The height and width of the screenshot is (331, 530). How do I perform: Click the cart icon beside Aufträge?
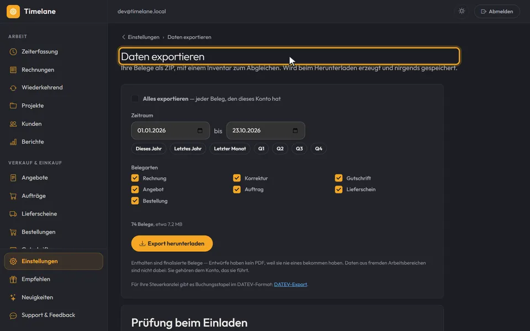pos(13,196)
